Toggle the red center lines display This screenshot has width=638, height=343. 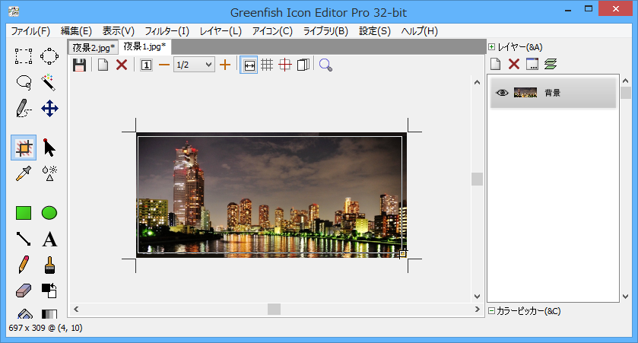tap(285, 65)
